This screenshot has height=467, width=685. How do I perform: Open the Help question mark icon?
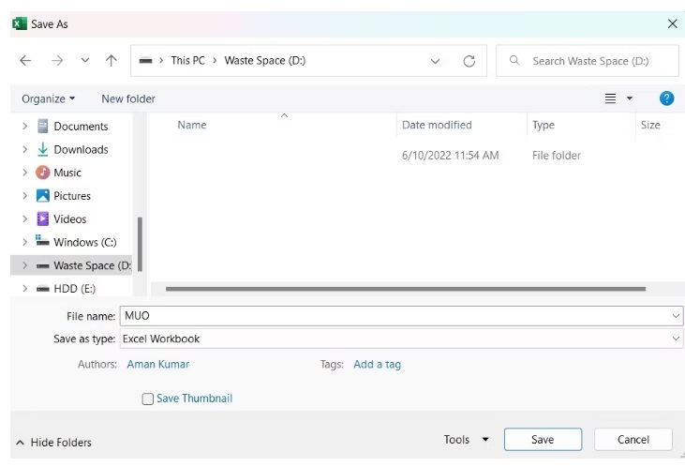point(666,98)
